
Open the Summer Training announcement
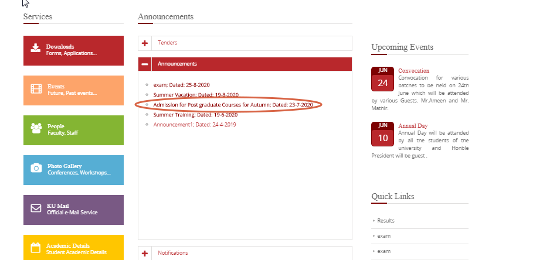click(x=195, y=115)
